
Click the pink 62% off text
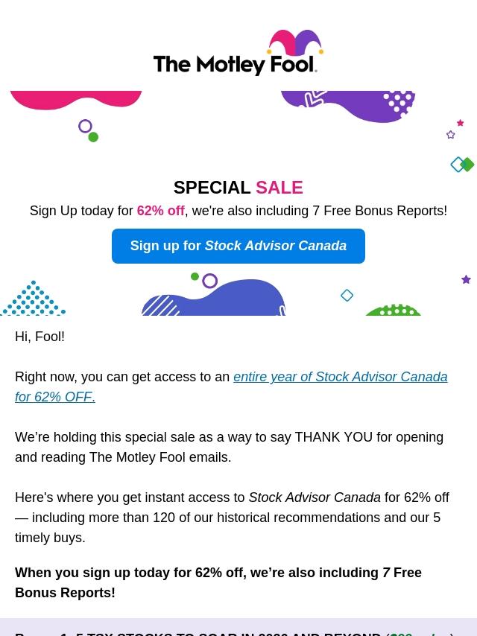point(160,211)
